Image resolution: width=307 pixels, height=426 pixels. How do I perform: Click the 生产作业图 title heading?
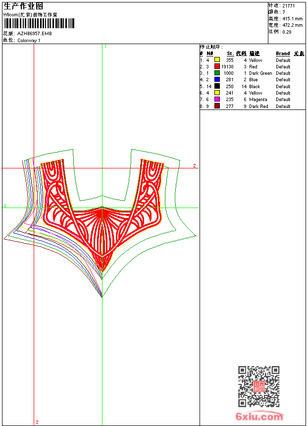[23, 6]
